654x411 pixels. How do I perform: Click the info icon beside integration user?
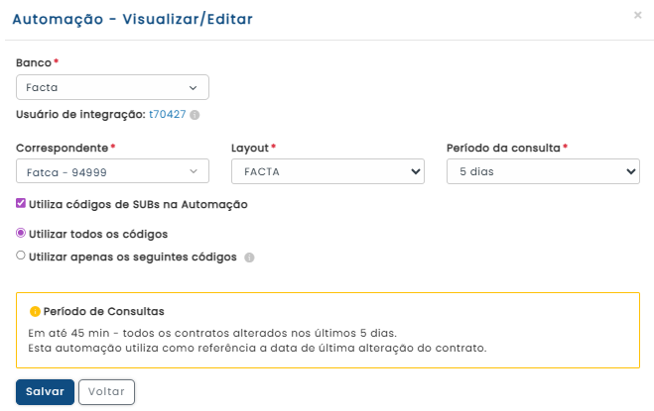196,115
